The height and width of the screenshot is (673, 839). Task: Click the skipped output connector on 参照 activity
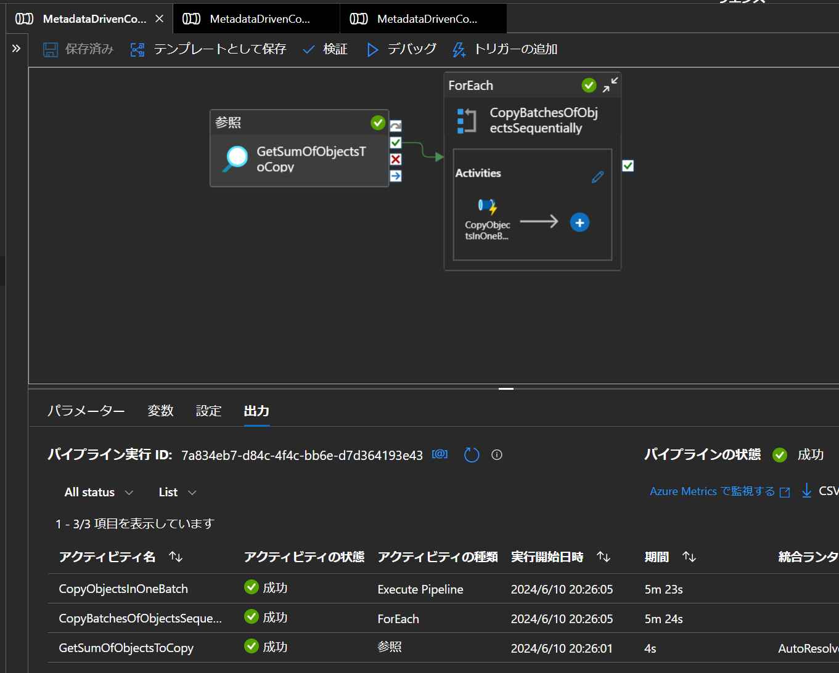pyautogui.click(x=396, y=126)
